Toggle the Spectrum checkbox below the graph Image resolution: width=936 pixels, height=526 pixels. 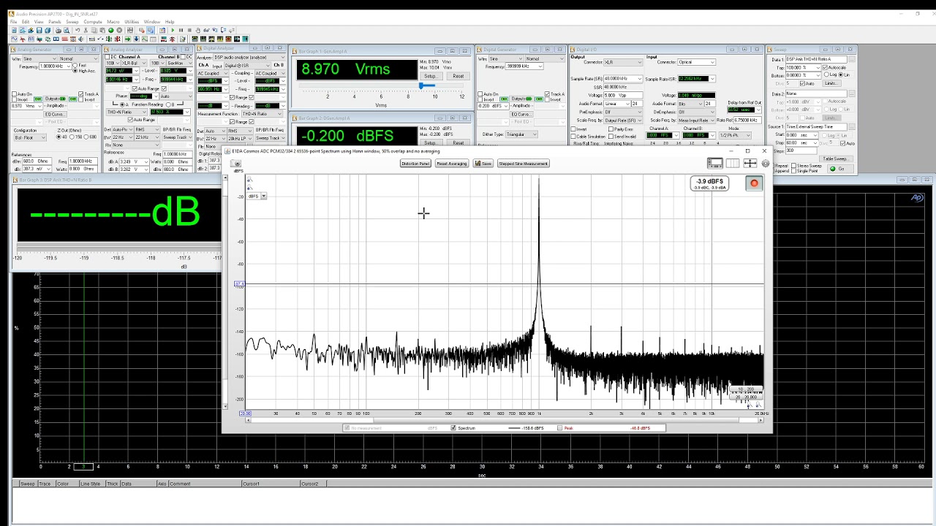click(x=453, y=428)
